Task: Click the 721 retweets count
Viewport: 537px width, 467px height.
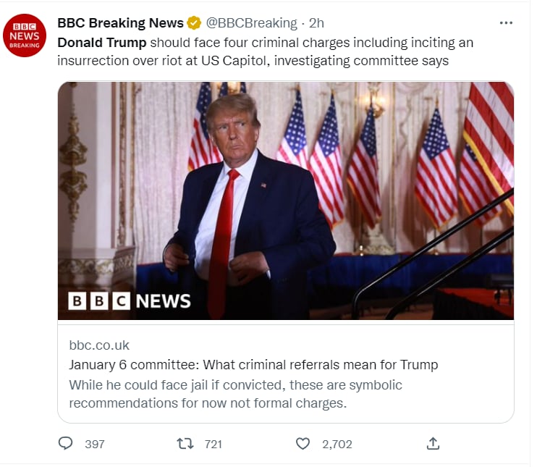Action: pos(213,444)
